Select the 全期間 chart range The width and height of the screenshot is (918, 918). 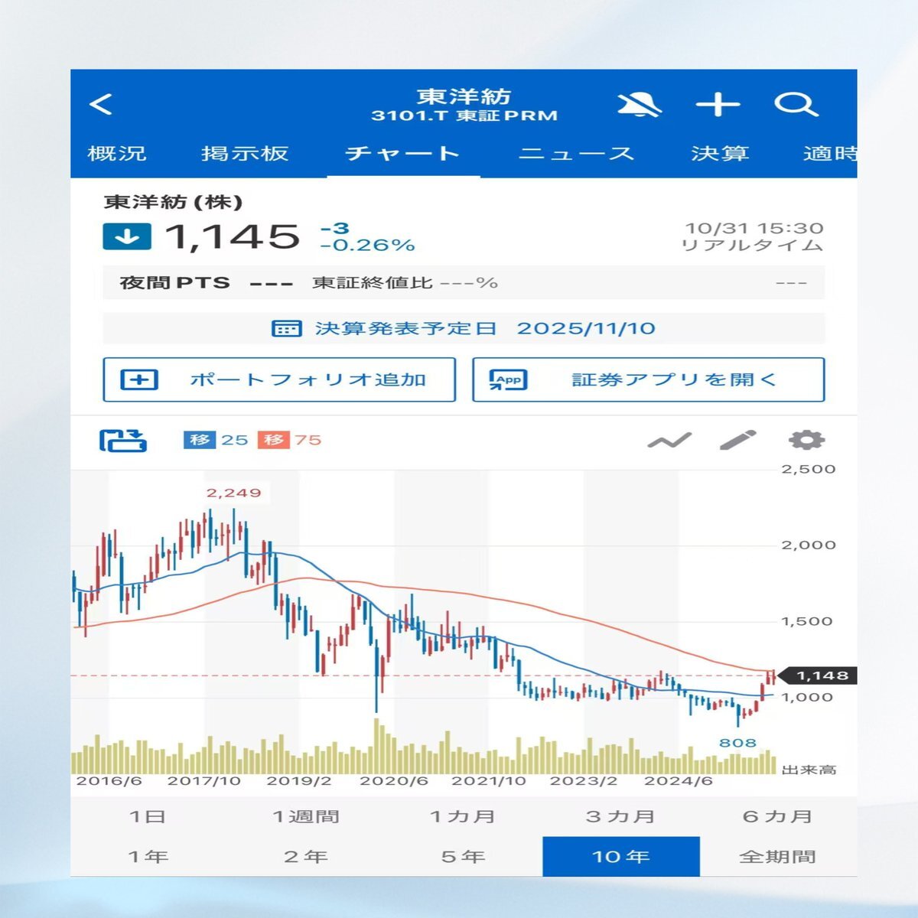click(x=778, y=857)
